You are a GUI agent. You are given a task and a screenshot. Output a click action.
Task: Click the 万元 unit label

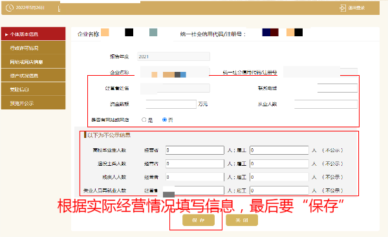point(203,104)
